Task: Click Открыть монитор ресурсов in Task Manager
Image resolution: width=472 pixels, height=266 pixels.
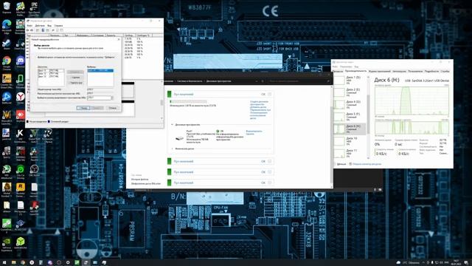Action: coord(367,164)
